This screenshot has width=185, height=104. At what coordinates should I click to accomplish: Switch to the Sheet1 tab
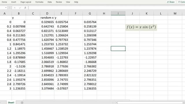pyautogui.click(x=11, y=103)
